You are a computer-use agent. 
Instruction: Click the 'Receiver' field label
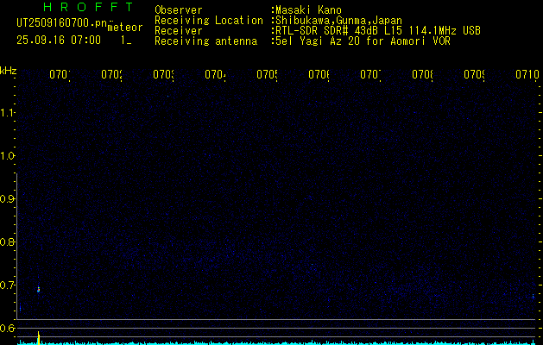179,31
